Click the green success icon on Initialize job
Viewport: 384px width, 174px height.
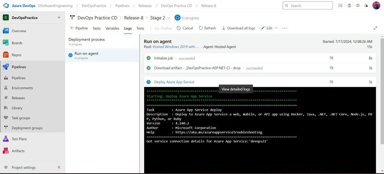[149, 58]
